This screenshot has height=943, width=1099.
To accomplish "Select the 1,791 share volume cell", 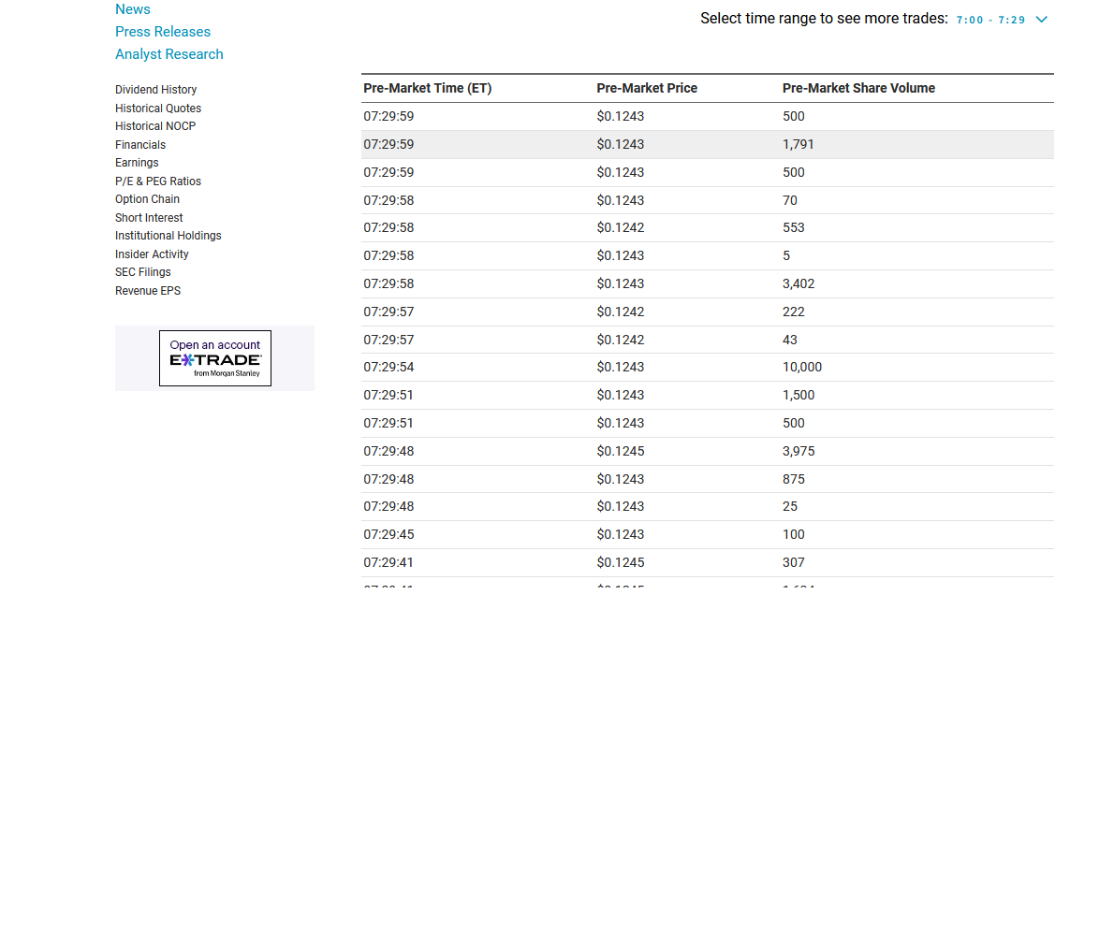I will coord(799,144).
